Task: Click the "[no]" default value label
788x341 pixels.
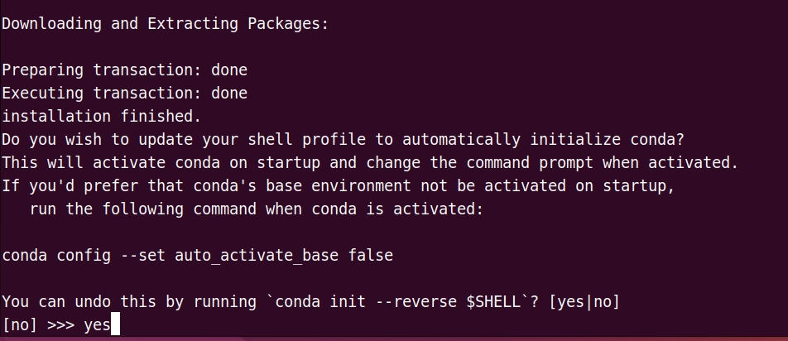Action: [x=20, y=325]
